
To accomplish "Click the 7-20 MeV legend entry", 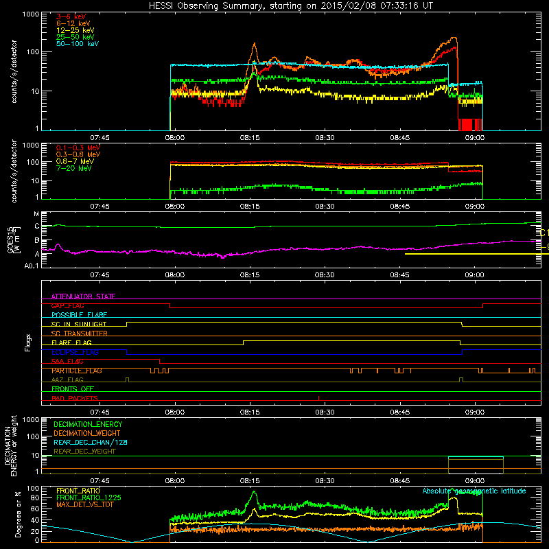I will point(73,168).
